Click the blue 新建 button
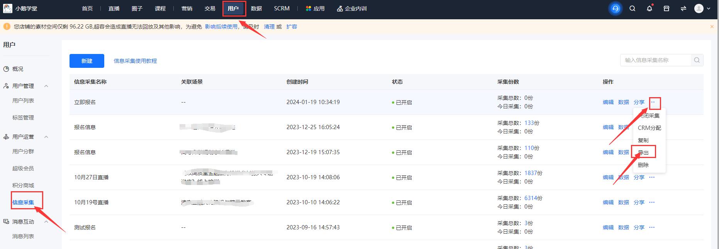This screenshot has width=719, height=249. (x=87, y=61)
